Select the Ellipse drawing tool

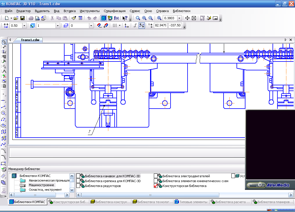pos(3,126)
